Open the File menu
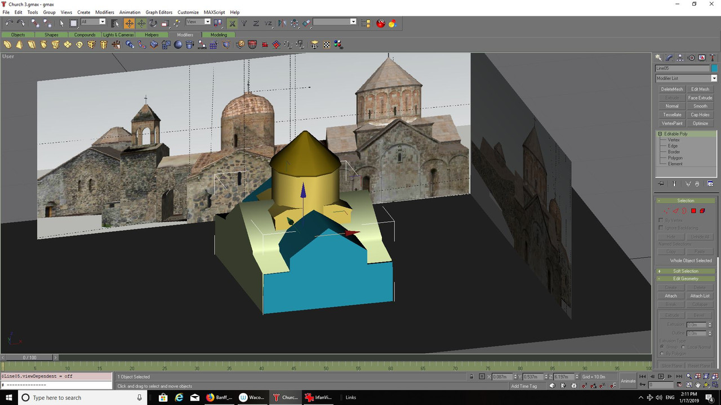The height and width of the screenshot is (405, 721). click(6, 12)
